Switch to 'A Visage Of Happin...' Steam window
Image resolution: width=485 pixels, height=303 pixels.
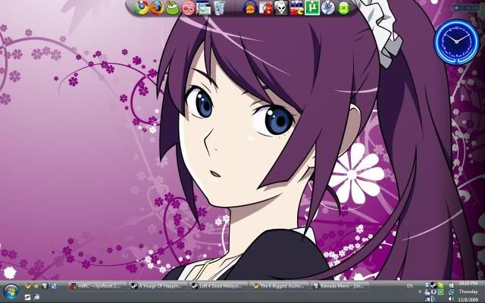click(x=158, y=286)
